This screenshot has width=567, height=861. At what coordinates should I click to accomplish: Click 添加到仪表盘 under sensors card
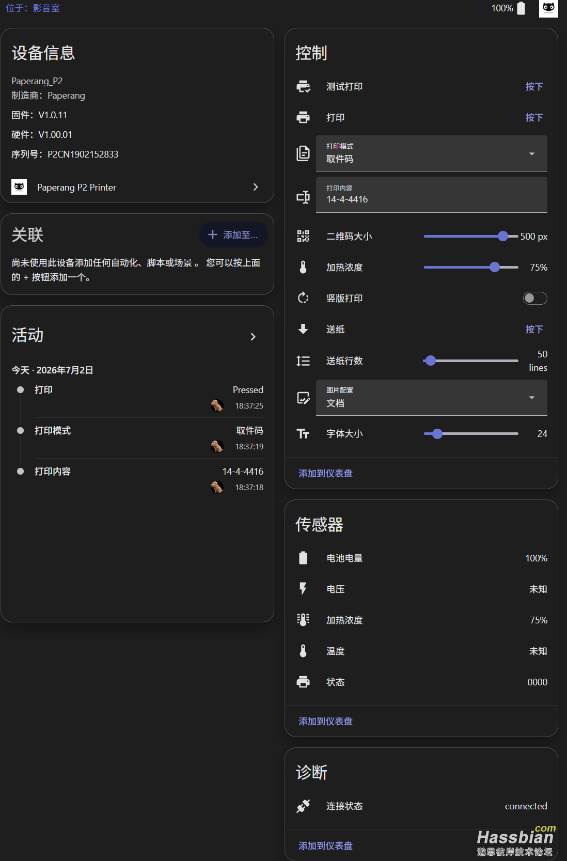tap(325, 721)
